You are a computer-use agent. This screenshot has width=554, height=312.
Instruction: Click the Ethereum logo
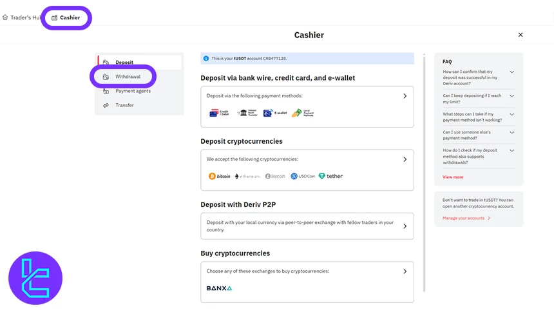click(248, 176)
